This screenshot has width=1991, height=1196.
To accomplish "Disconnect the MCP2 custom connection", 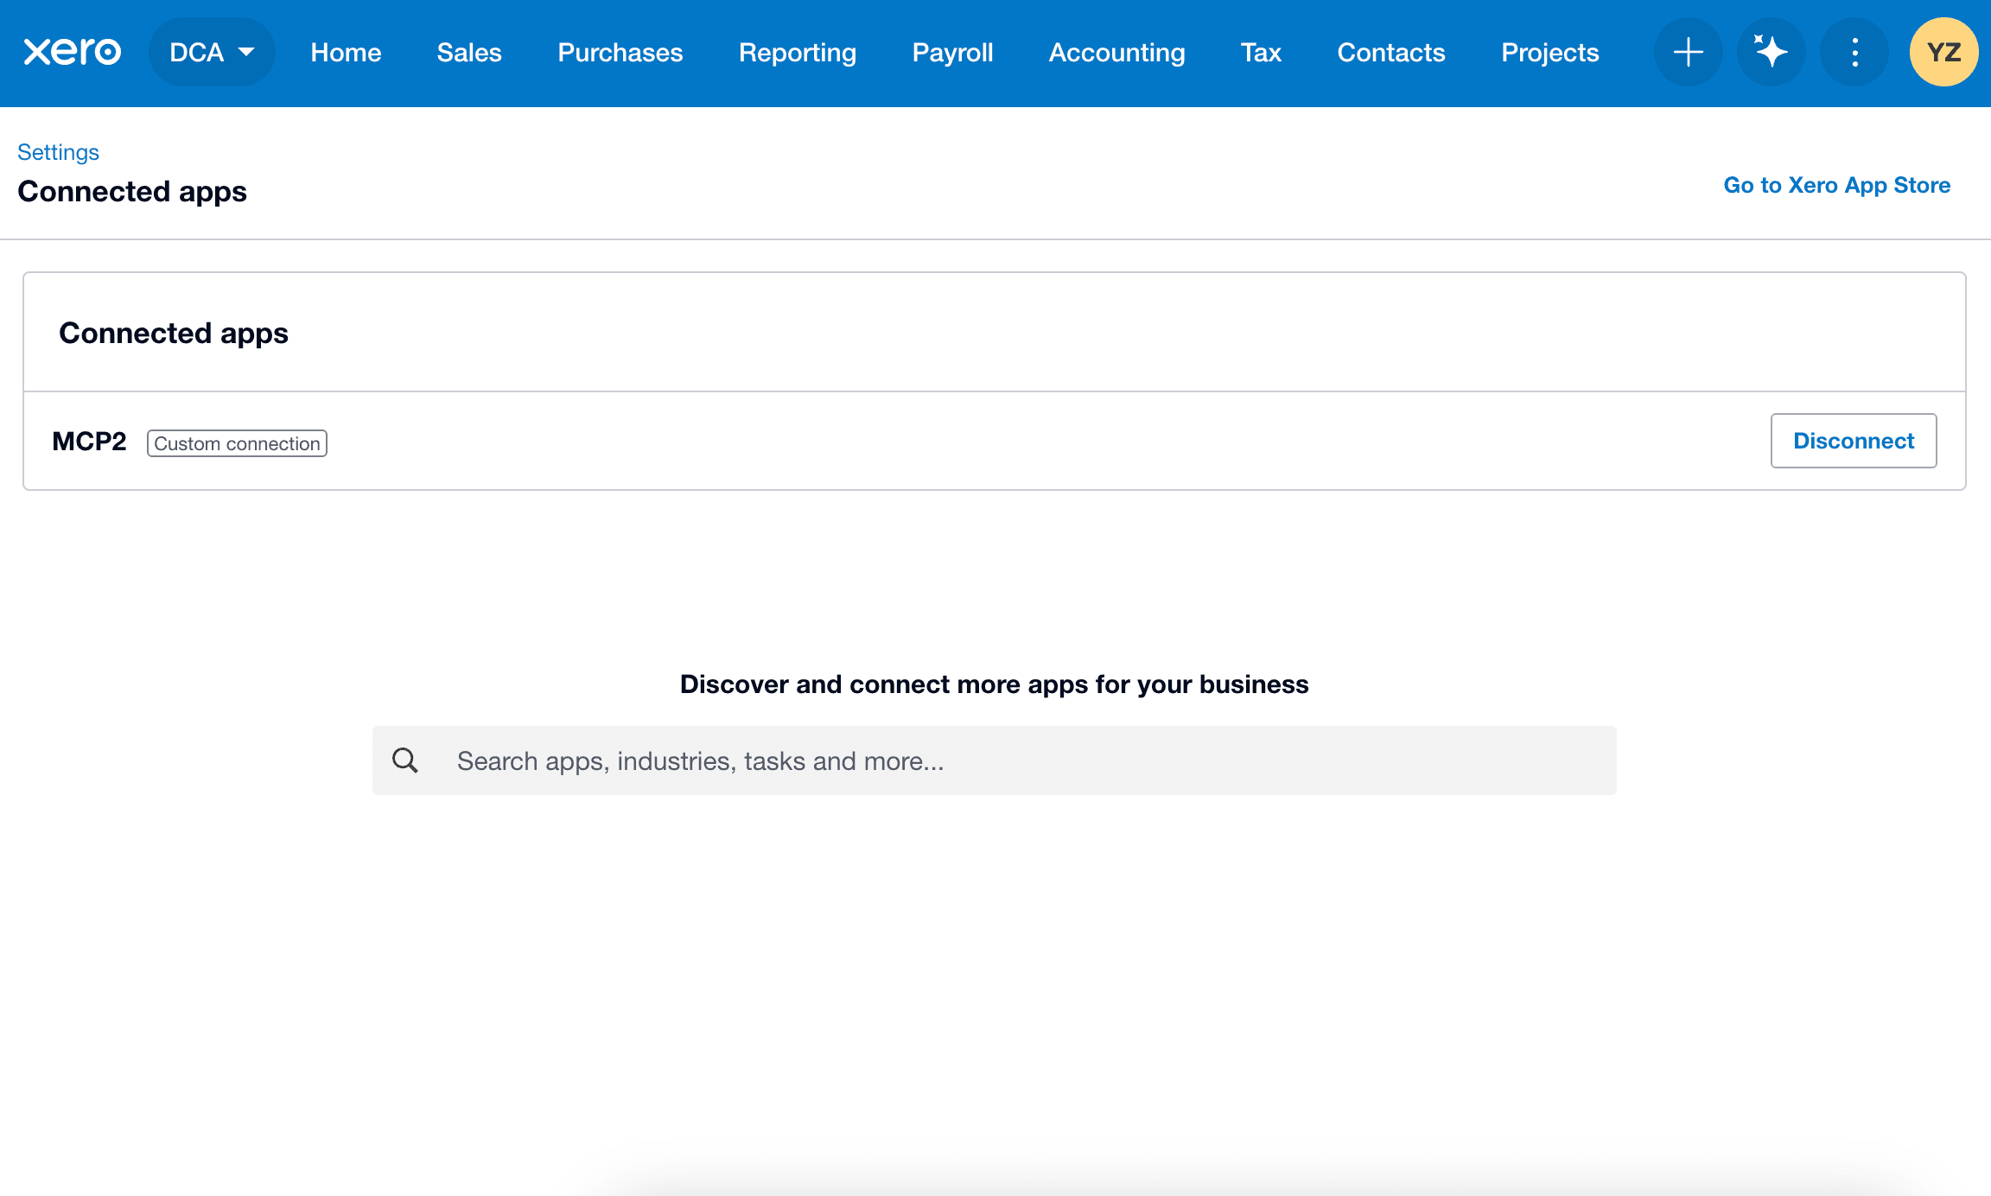I will 1853,441.
